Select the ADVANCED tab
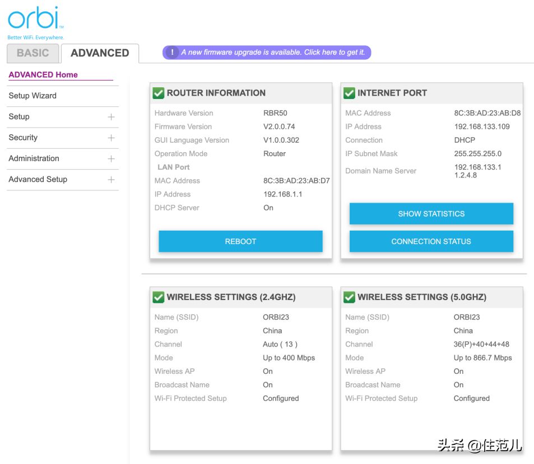The image size is (534, 464). (100, 53)
